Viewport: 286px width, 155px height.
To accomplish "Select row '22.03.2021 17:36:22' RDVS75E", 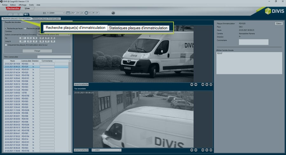I will coord(36,75).
